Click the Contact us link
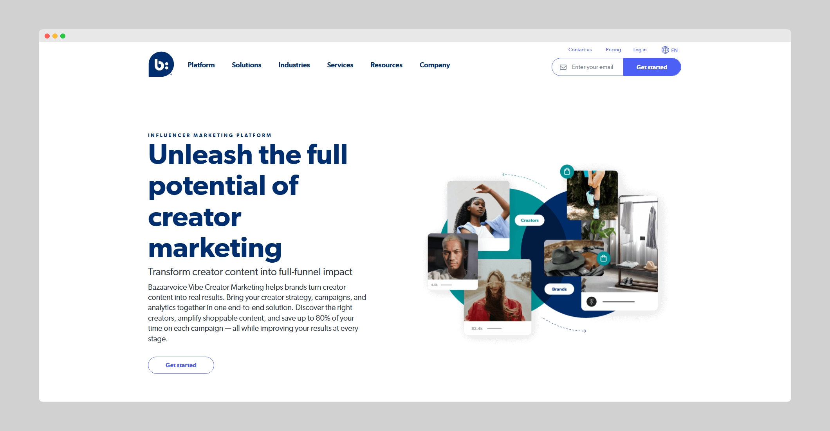Viewport: 830px width, 431px height. [x=580, y=50]
